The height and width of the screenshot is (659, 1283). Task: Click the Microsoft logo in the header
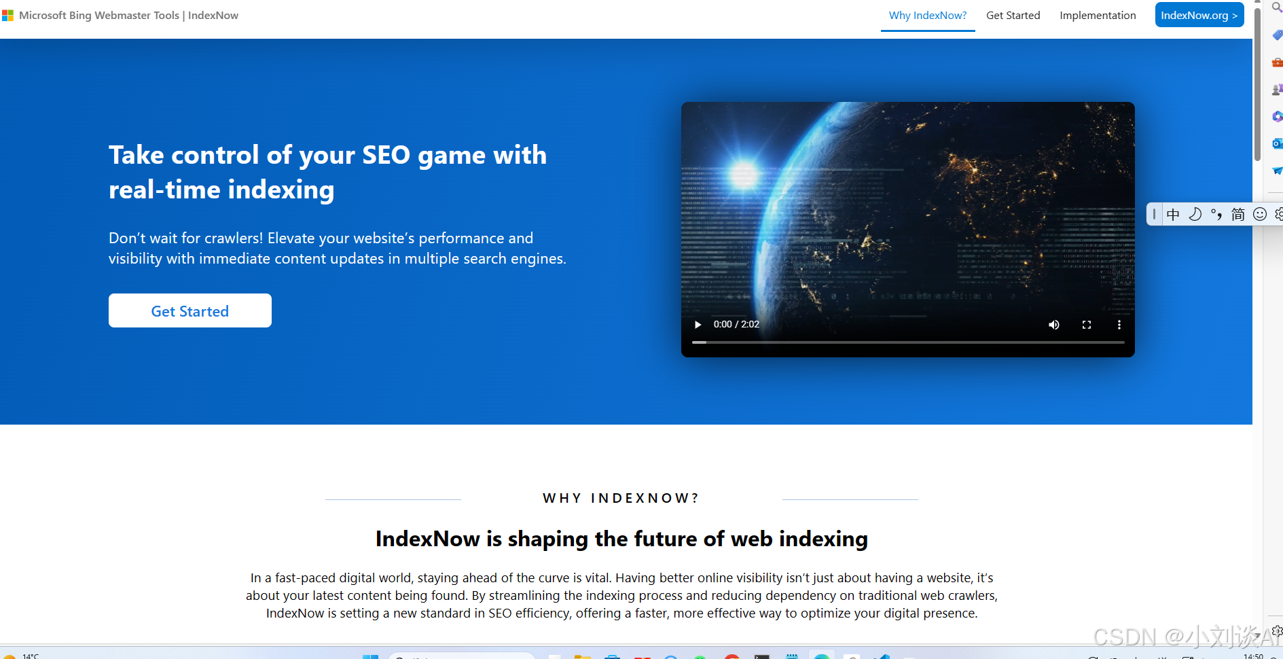(8, 15)
